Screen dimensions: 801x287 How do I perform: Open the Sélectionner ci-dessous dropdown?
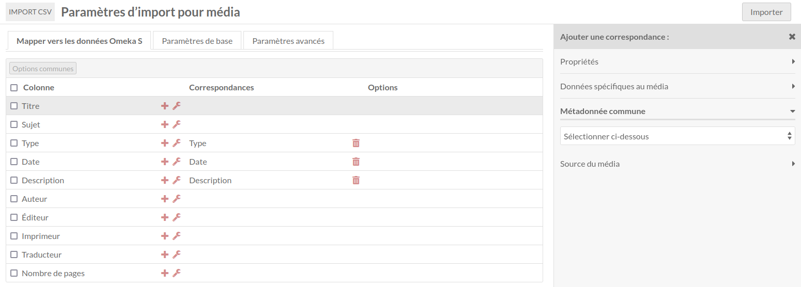pyautogui.click(x=677, y=136)
